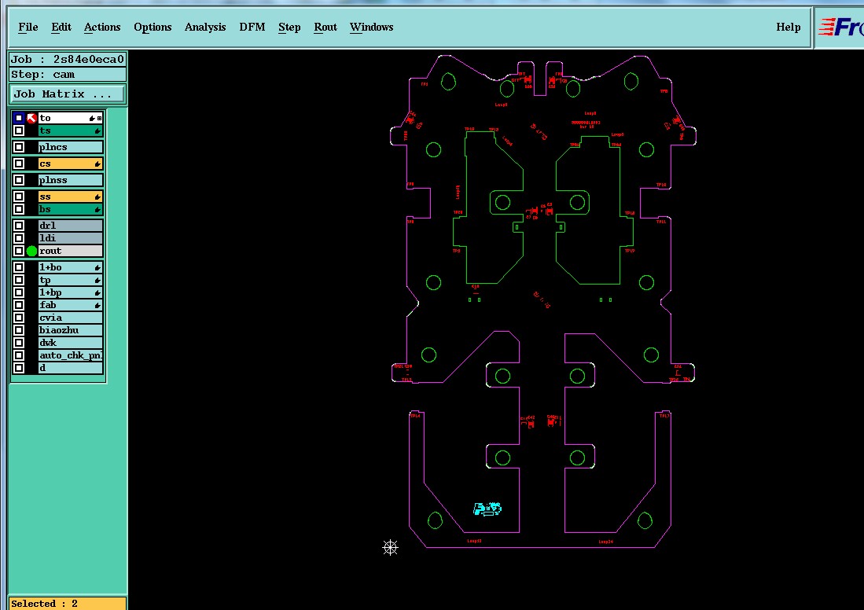The image size is (864, 610).
Task: Open the Edit menu
Action: click(61, 27)
